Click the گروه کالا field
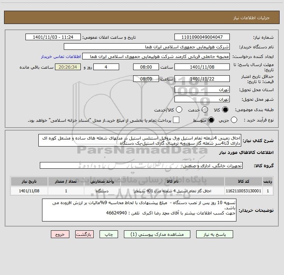 [141, 165]
